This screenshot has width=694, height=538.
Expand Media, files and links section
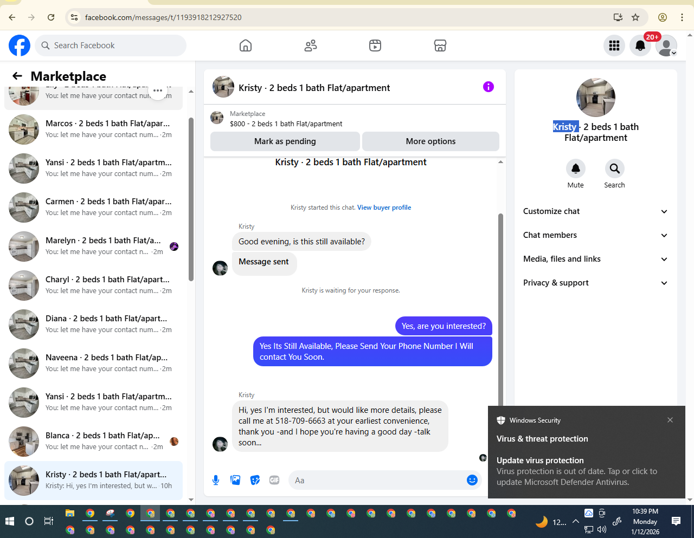(x=595, y=259)
